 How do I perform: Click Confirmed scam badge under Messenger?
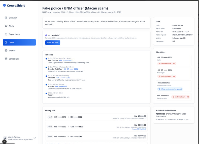coord(167,76)
